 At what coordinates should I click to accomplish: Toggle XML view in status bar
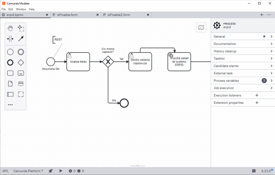point(5,171)
